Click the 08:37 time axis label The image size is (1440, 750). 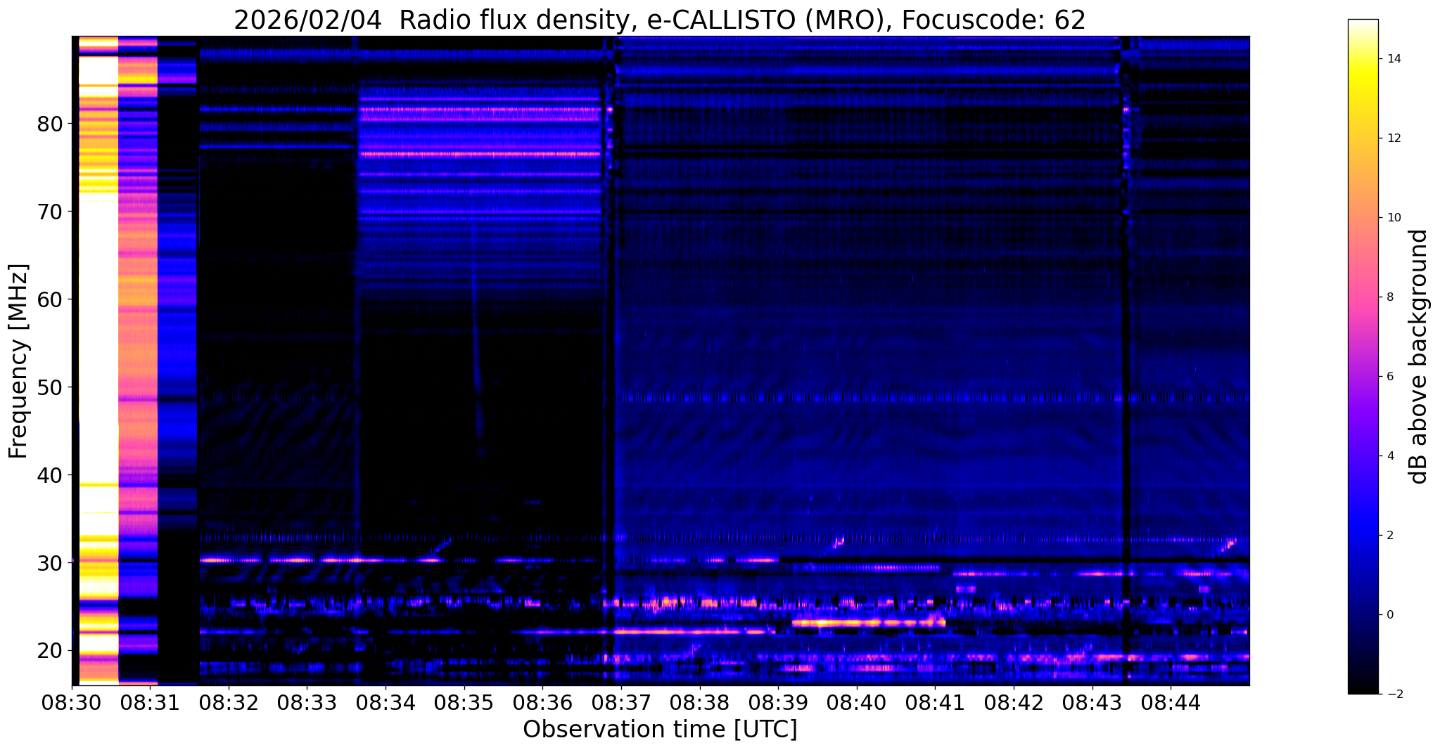[620, 704]
